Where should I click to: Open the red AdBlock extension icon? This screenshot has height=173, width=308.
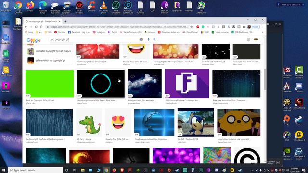coord(198,27)
